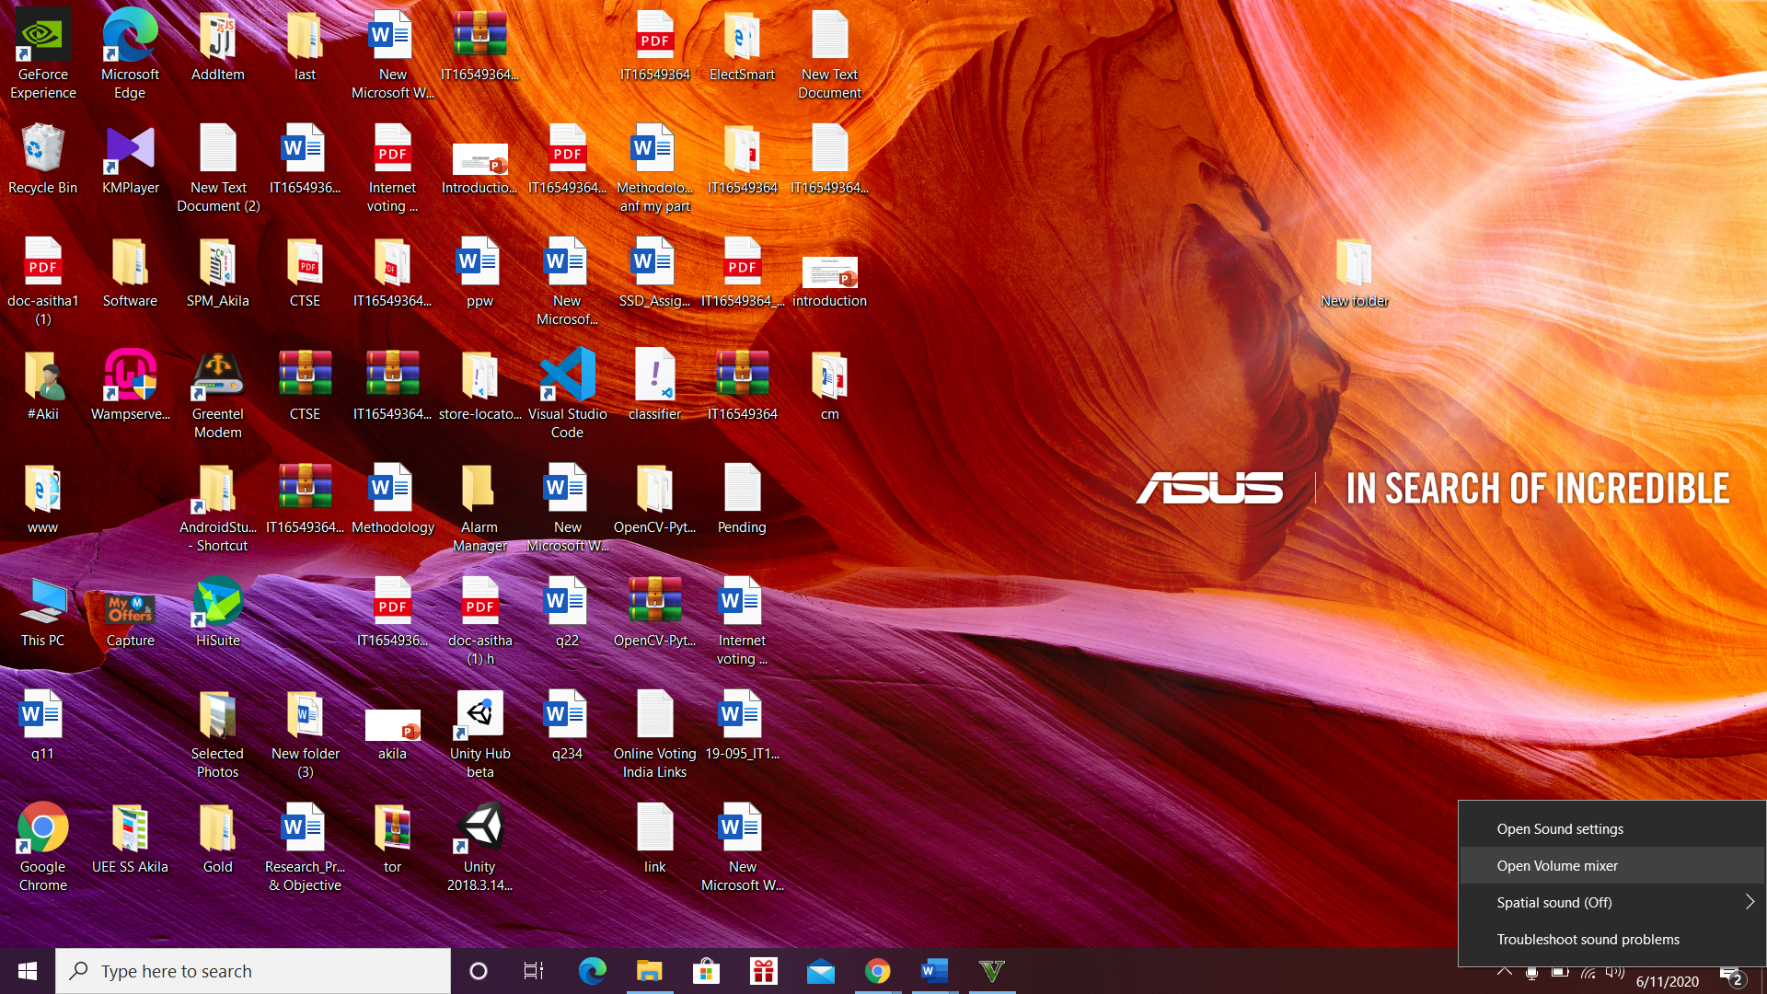The height and width of the screenshot is (994, 1767).
Task: Click the KMPlayer desktop icon
Action: 130,150
